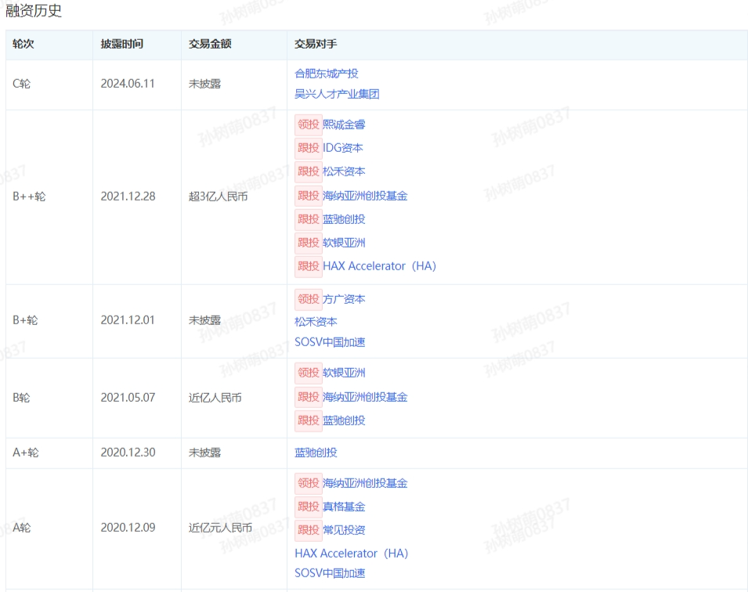Click the 超3亿人民币 amount cell
748x592 pixels.
coord(218,197)
